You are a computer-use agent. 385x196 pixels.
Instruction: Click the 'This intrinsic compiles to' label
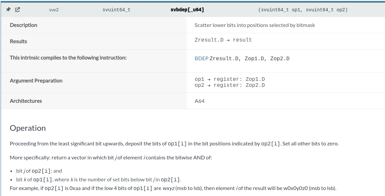pyautogui.click(x=68, y=58)
